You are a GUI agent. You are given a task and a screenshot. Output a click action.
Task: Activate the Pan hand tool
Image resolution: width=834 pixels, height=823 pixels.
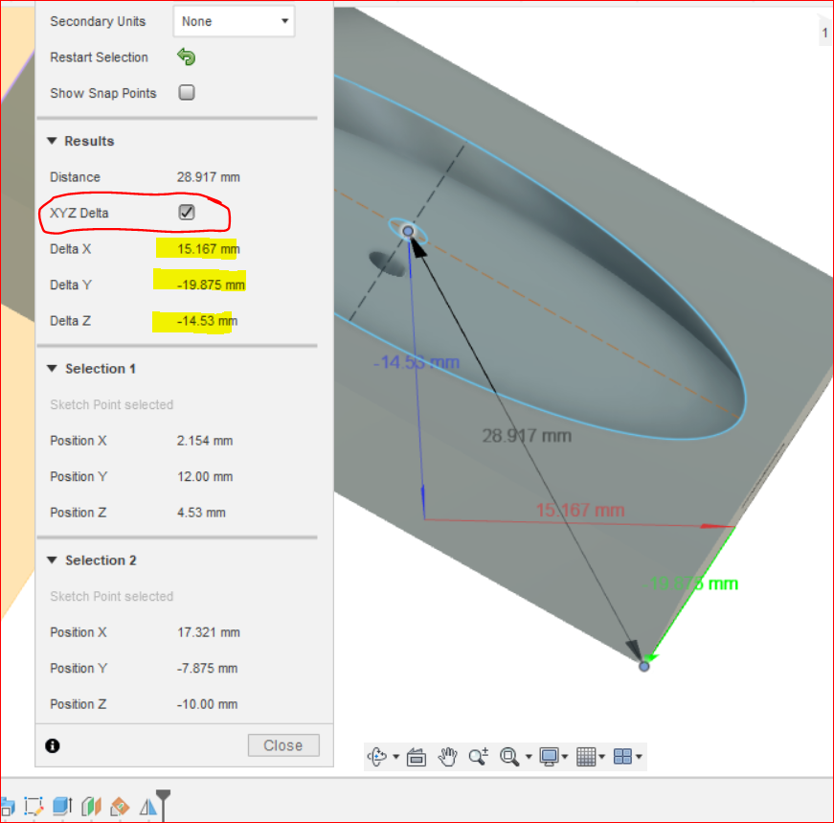[447, 757]
